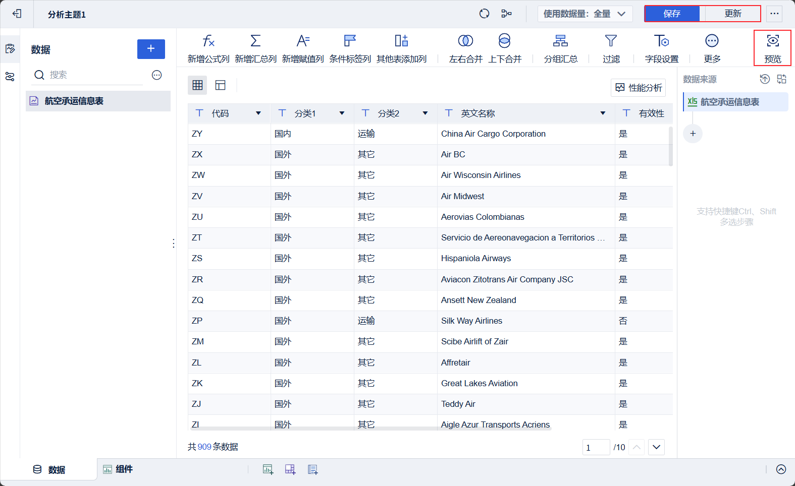Click cell 'Hispaniola Airways'

tap(526, 259)
